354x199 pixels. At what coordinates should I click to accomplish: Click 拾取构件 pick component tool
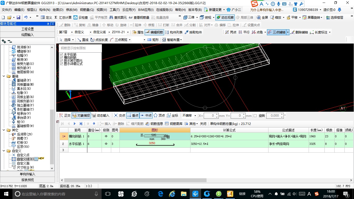(193, 32)
